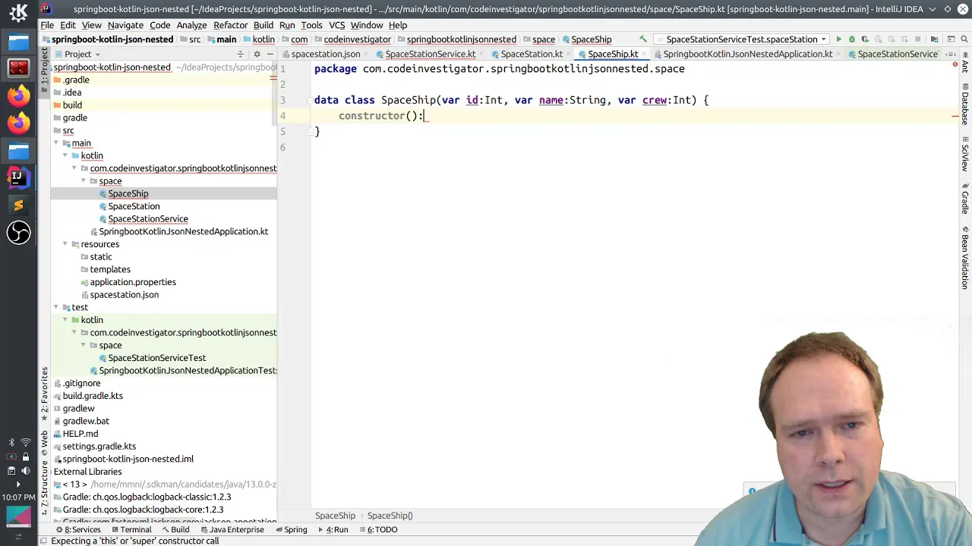Click the status bar tool windows toggle icon
The width and height of the screenshot is (972, 546).
44,541
